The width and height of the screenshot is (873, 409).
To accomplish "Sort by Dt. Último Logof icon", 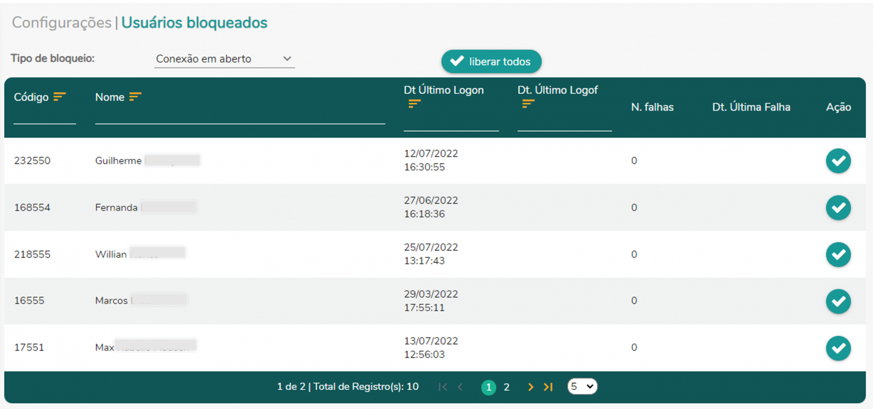I will tap(528, 104).
